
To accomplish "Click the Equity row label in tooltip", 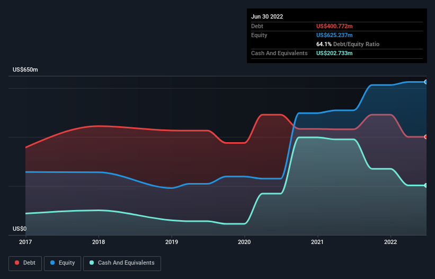I will 259,35.
